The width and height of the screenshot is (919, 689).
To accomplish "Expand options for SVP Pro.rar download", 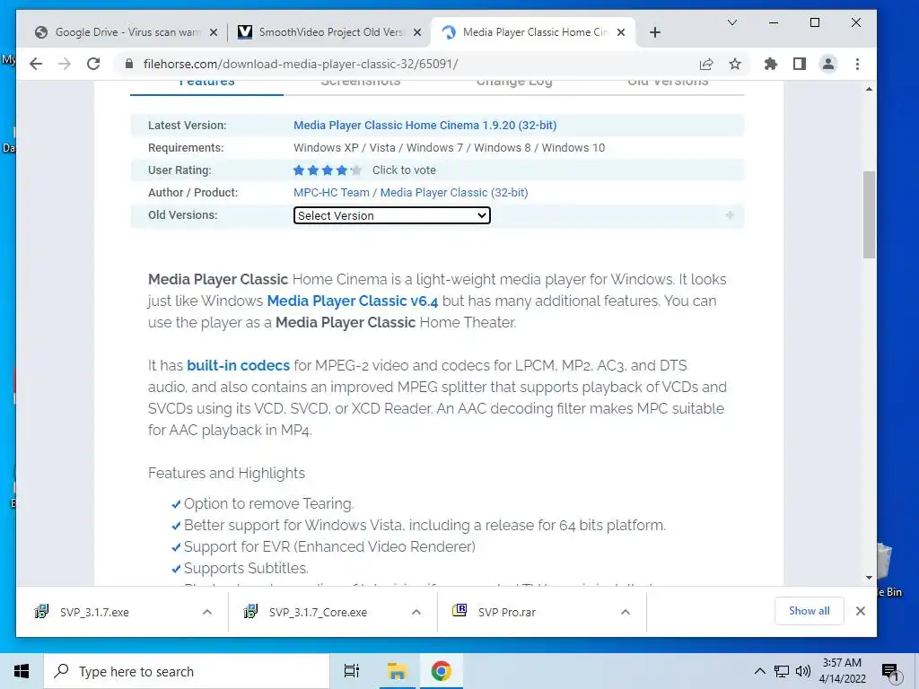I will pyautogui.click(x=626, y=612).
